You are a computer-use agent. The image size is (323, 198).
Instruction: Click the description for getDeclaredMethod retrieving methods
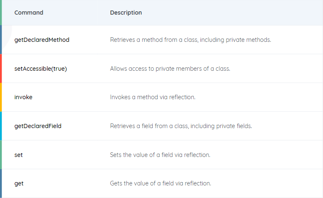(x=190, y=40)
